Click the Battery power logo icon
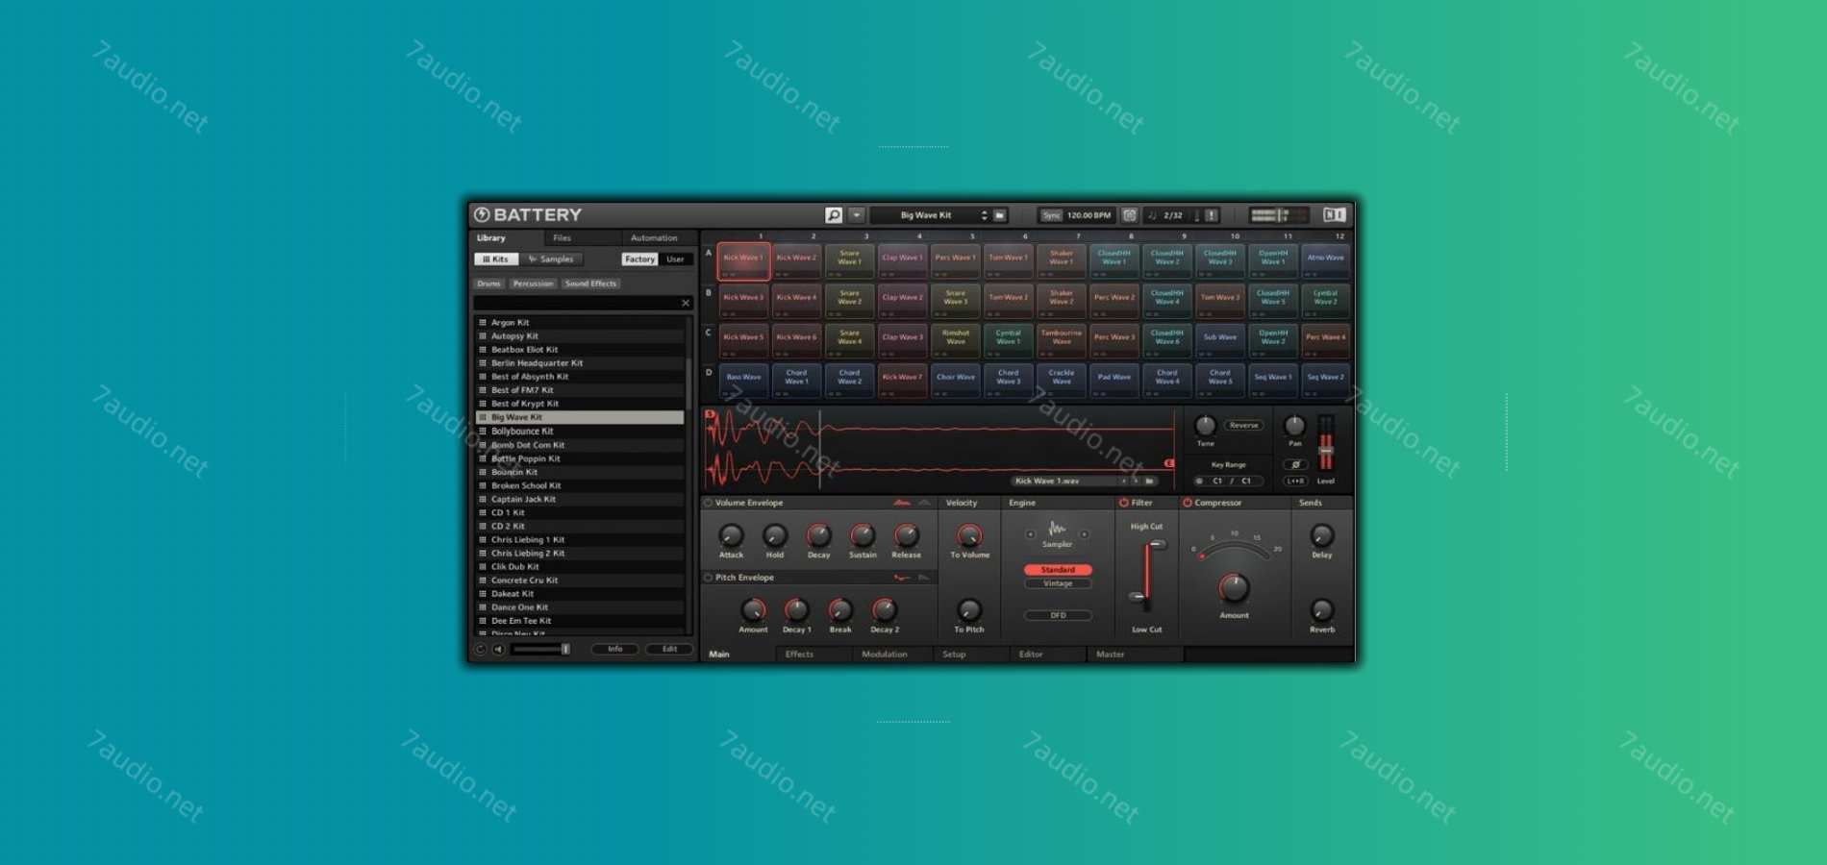The image size is (1827, 865). click(482, 214)
